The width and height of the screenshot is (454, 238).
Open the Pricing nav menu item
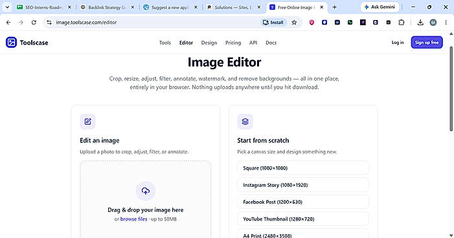233,43
